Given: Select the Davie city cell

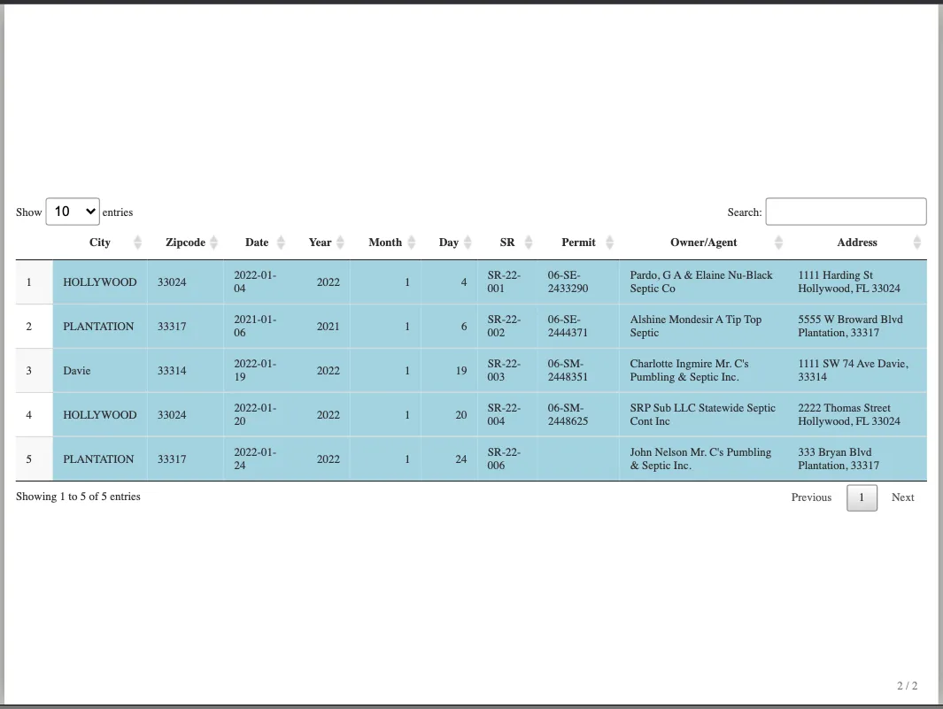Looking at the screenshot, I should click(100, 371).
